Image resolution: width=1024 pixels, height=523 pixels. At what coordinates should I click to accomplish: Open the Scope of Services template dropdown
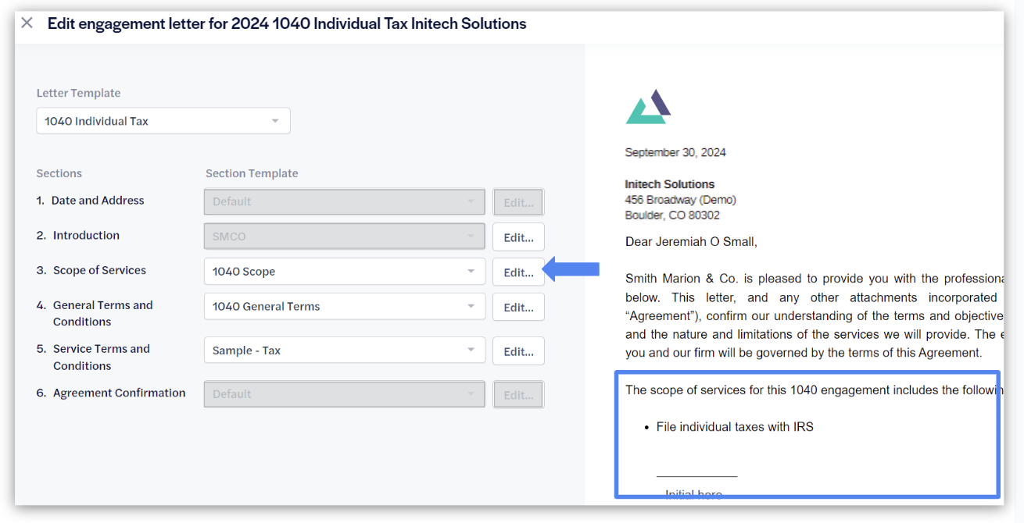tap(345, 272)
